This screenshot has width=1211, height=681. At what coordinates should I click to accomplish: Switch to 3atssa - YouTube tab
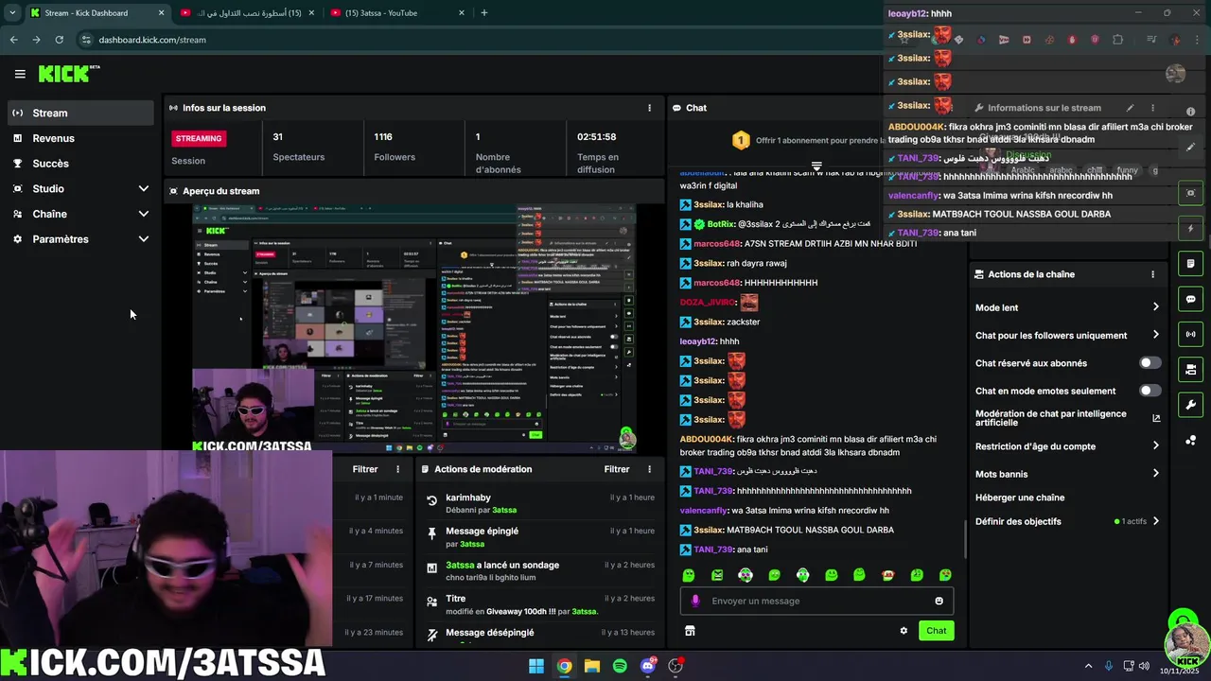click(x=397, y=13)
